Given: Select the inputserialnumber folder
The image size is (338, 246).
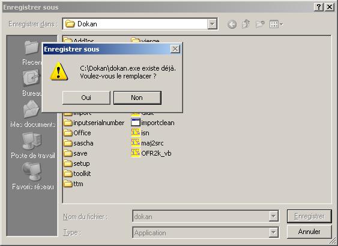Looking at the screenshot, I should pos(94,123).
